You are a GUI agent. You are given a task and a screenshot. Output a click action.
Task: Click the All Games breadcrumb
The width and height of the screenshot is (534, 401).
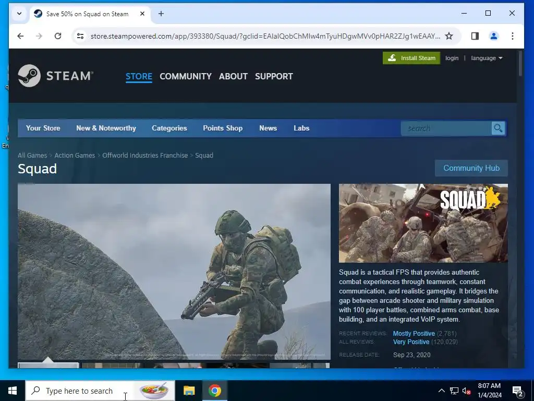(x=32, y=155)
